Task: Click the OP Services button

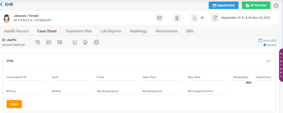Action: click(x=256, y=5)
